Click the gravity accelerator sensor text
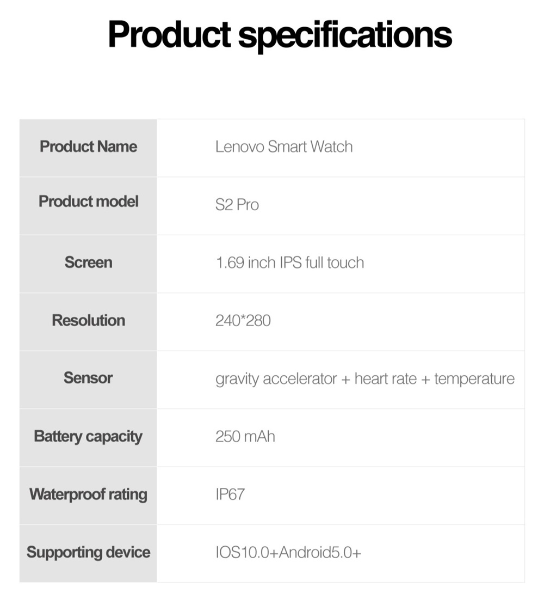Screen dimensions: 544x605 [x=276, y=378]
